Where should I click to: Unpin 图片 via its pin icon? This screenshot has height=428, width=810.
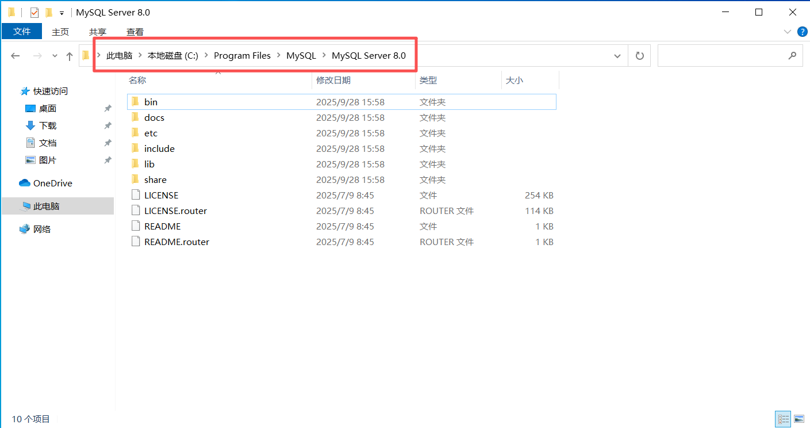pyautogui.click(x=108, y=160)
